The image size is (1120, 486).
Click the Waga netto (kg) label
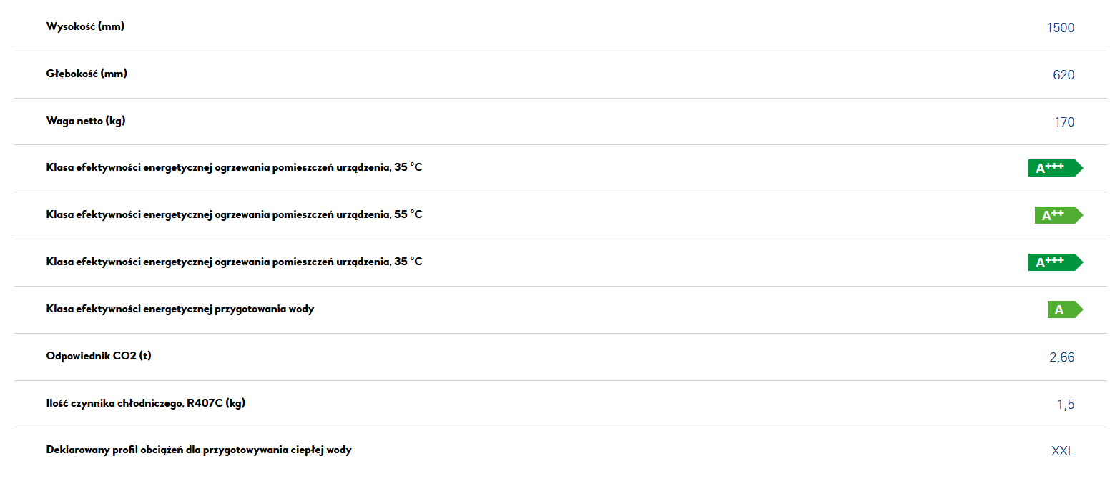pyautogui.click(x=86, y=121)
